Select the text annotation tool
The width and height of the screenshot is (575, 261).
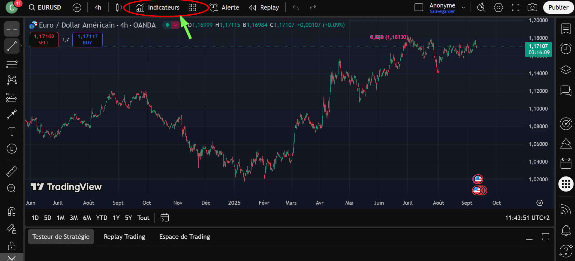[12, 132]
